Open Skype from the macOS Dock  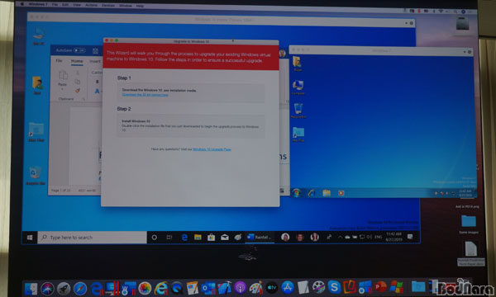[x=334, y=287]
